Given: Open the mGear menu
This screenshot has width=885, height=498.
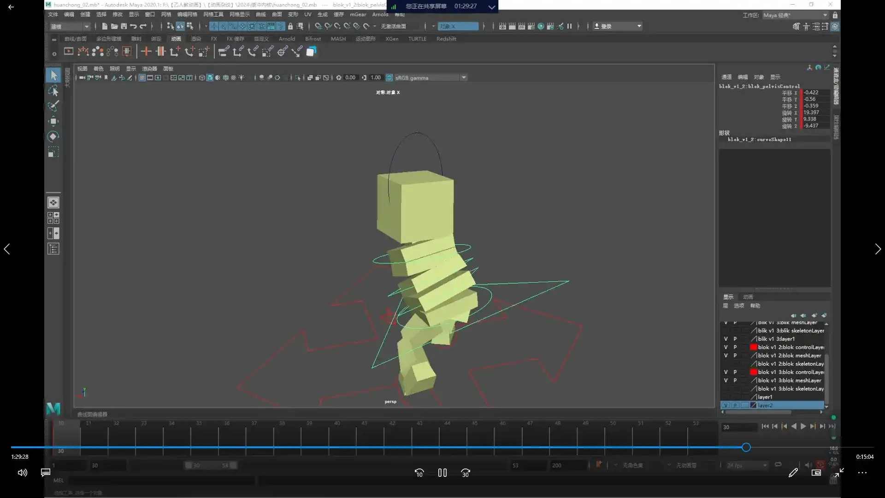Looking at the screenshot, I should pyautogui.click(x=358, y=14).
